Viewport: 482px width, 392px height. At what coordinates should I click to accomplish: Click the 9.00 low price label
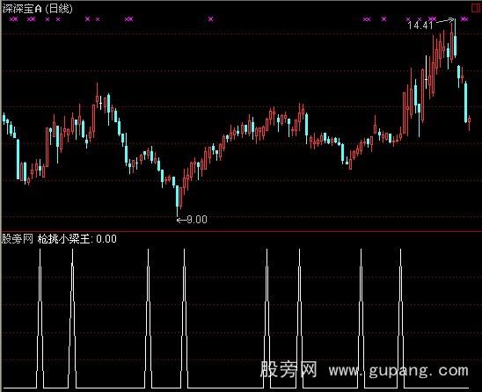pyautogui.click(x=197, y=220)
